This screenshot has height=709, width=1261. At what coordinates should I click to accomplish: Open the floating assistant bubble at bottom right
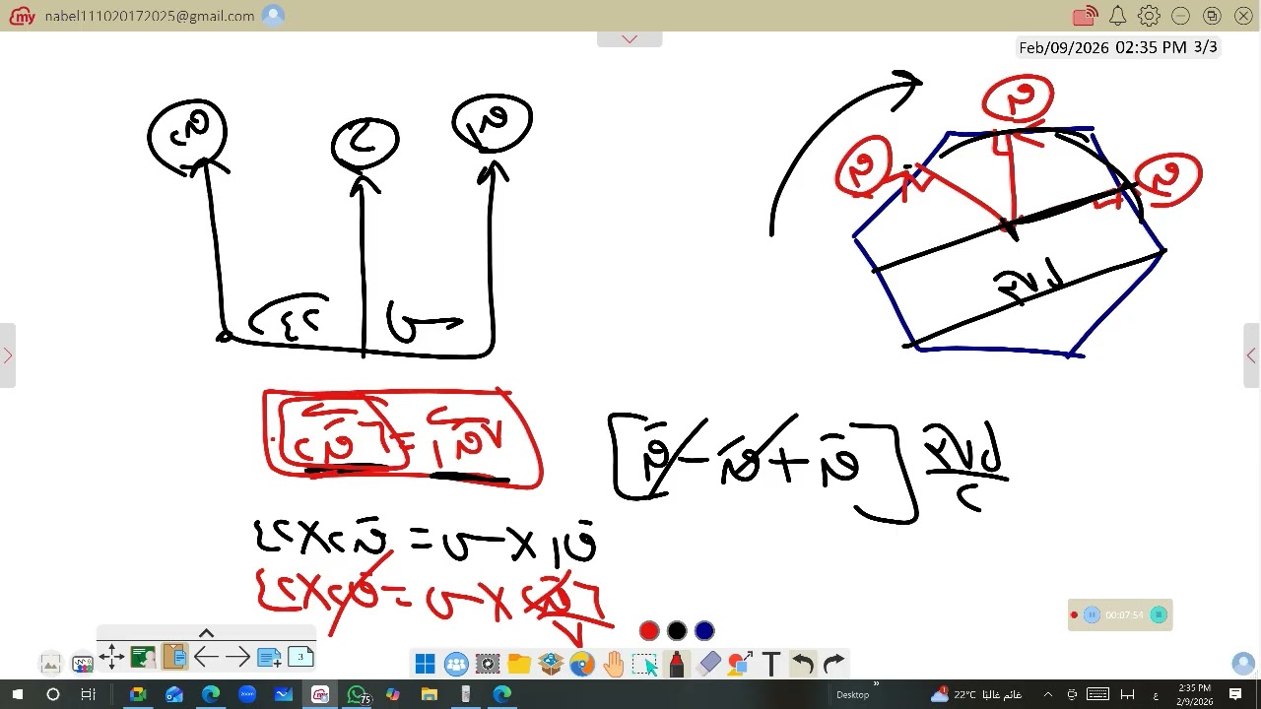pyautogui.click(x=1243, y=663)
